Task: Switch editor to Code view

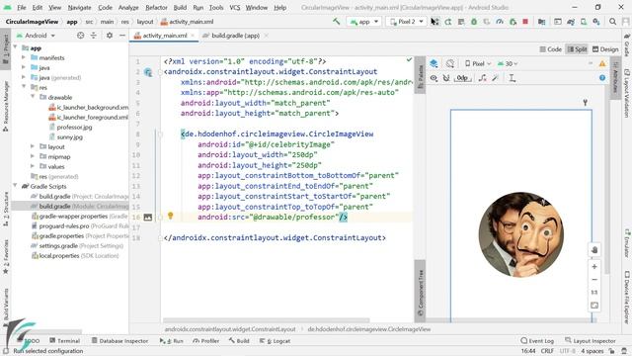Action: (551, 49)
